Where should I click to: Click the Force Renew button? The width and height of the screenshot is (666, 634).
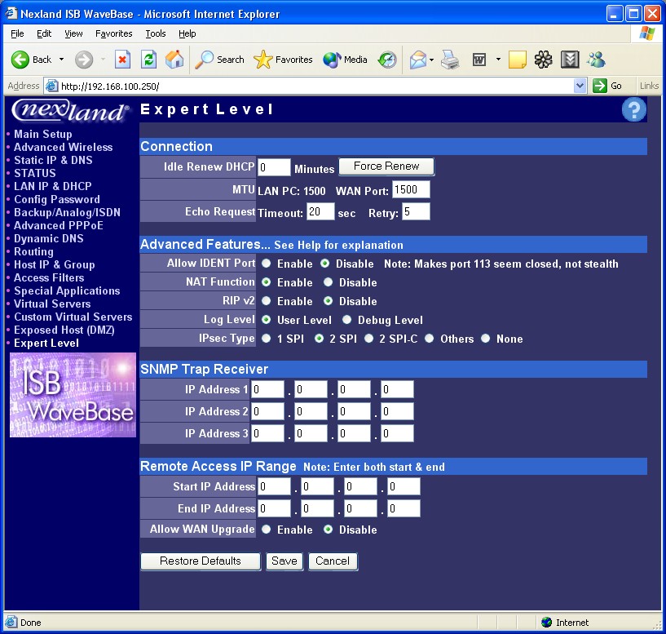pyautogui.click(x=386, y=166)
